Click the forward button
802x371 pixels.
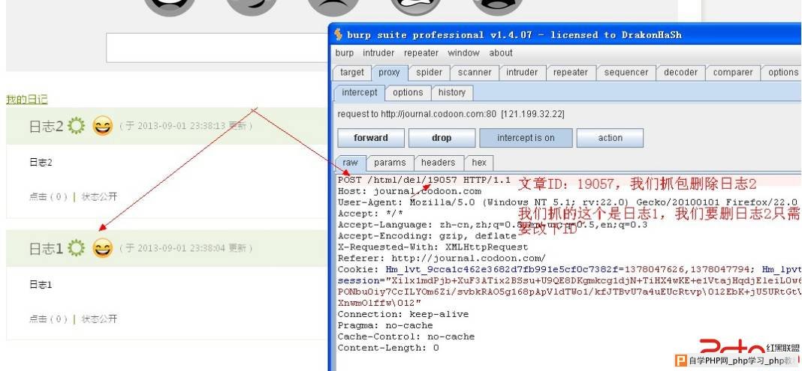[x=371, y=138]
